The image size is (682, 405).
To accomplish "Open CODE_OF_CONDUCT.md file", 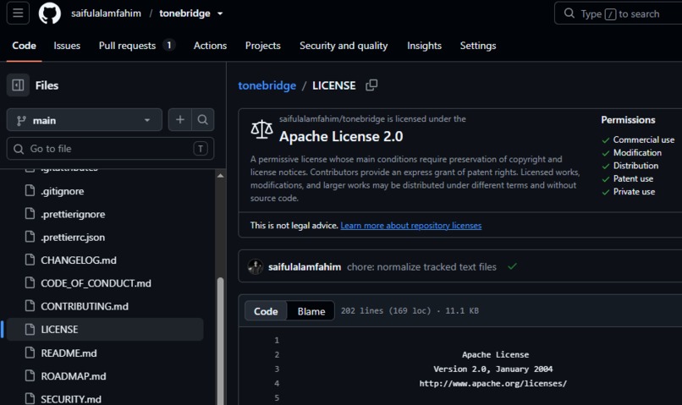I will tap(96, 283).
